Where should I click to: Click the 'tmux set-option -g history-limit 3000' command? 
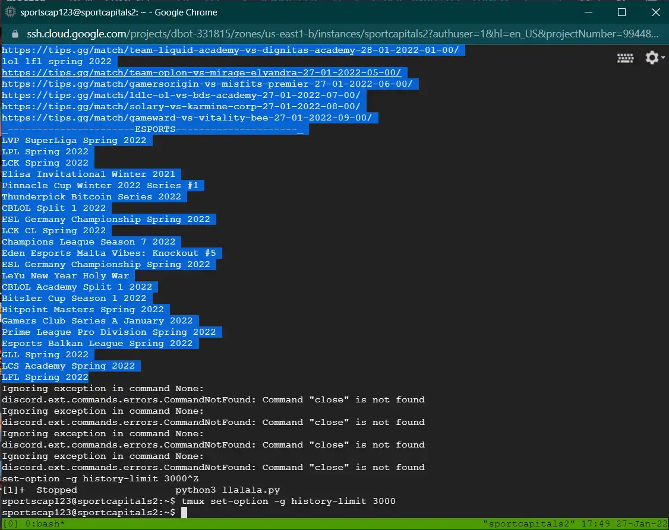coord(288,502)
